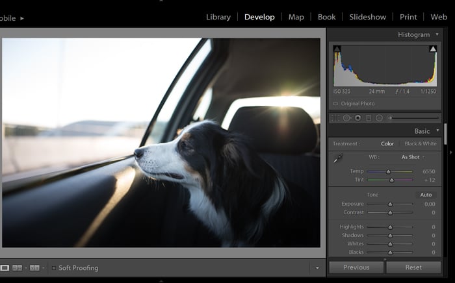455x283 pixels.
Task: Switch to Before/After top-bottom view
Action: [x=34, y=268]
